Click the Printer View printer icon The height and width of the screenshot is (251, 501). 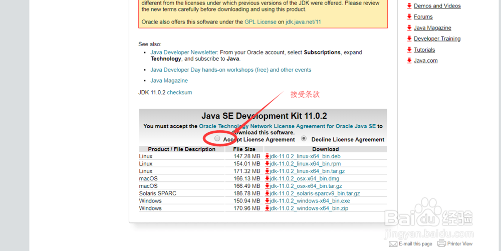pos(441,243)
